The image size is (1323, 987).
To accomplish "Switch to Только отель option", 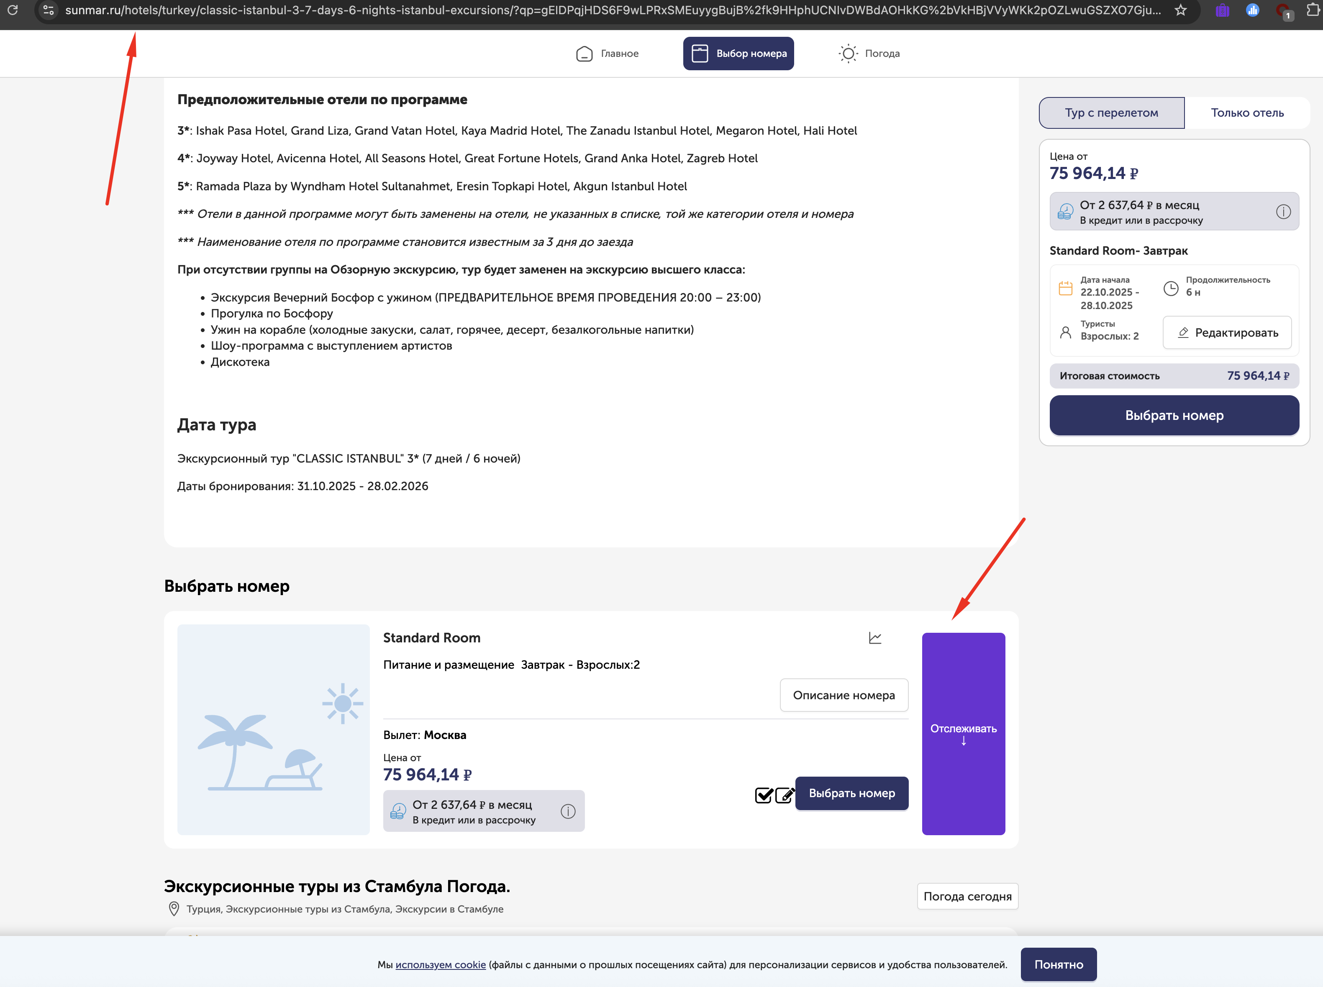I will click(x=1247, y=113).
